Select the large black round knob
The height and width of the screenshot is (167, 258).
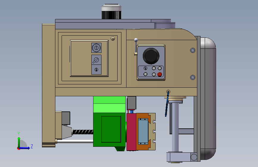pyautogui.click(x=151, y=56)
